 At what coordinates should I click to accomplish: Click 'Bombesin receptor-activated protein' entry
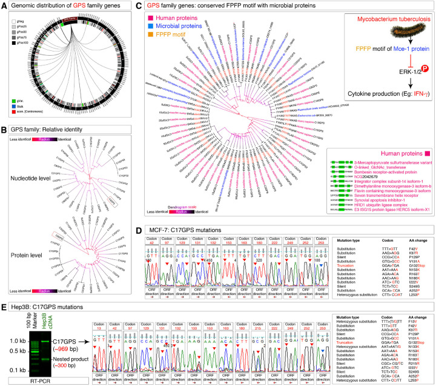(385, 172)
